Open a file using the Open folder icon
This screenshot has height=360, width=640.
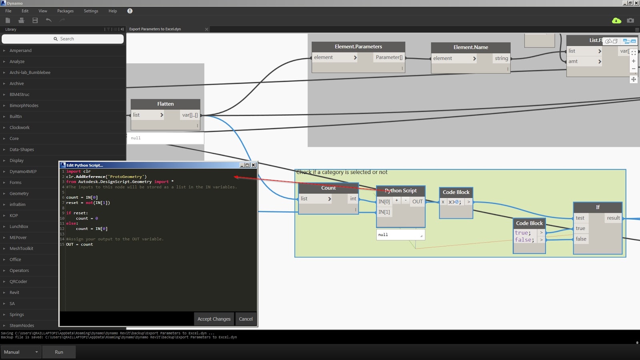tap(21, 20)
